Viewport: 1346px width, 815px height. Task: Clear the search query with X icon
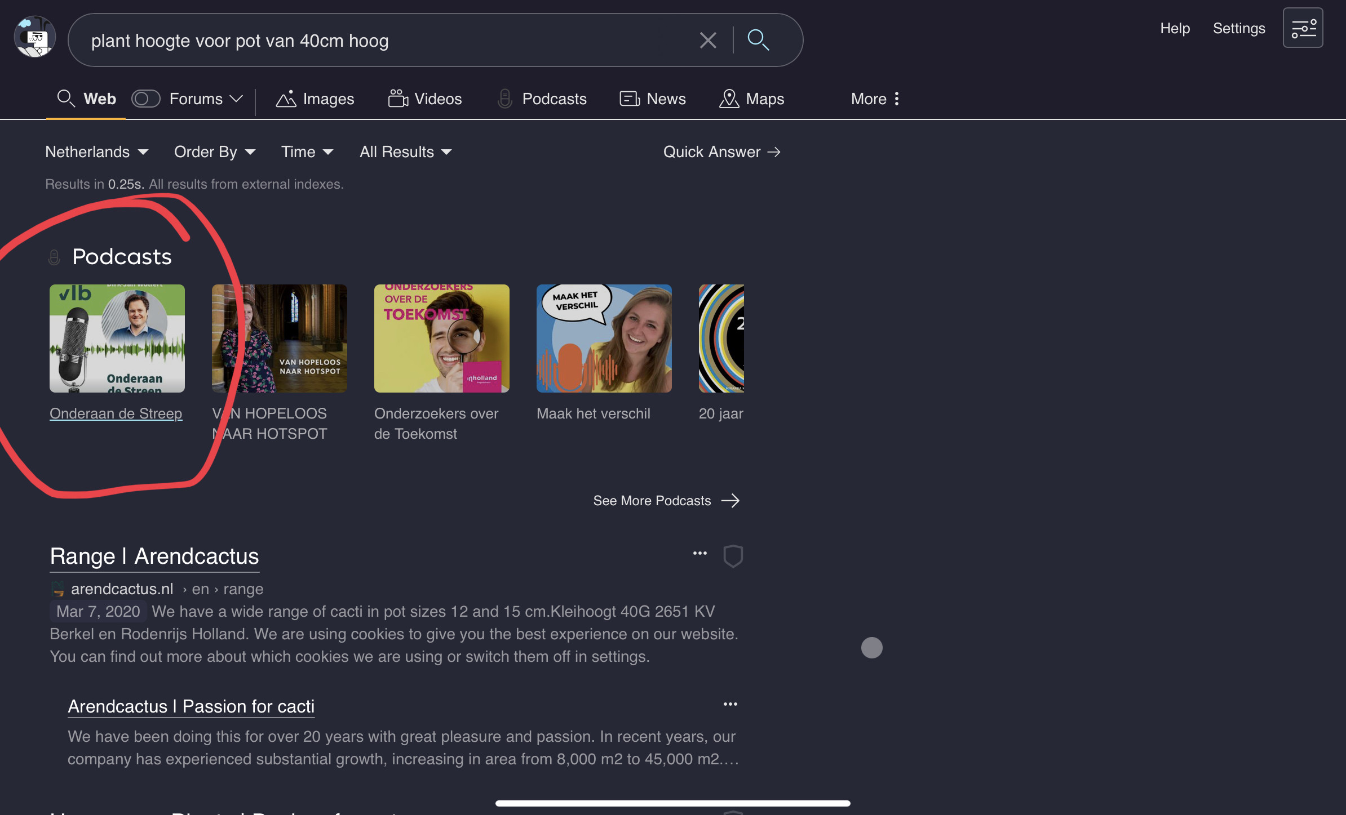click(x=707, y=40)
